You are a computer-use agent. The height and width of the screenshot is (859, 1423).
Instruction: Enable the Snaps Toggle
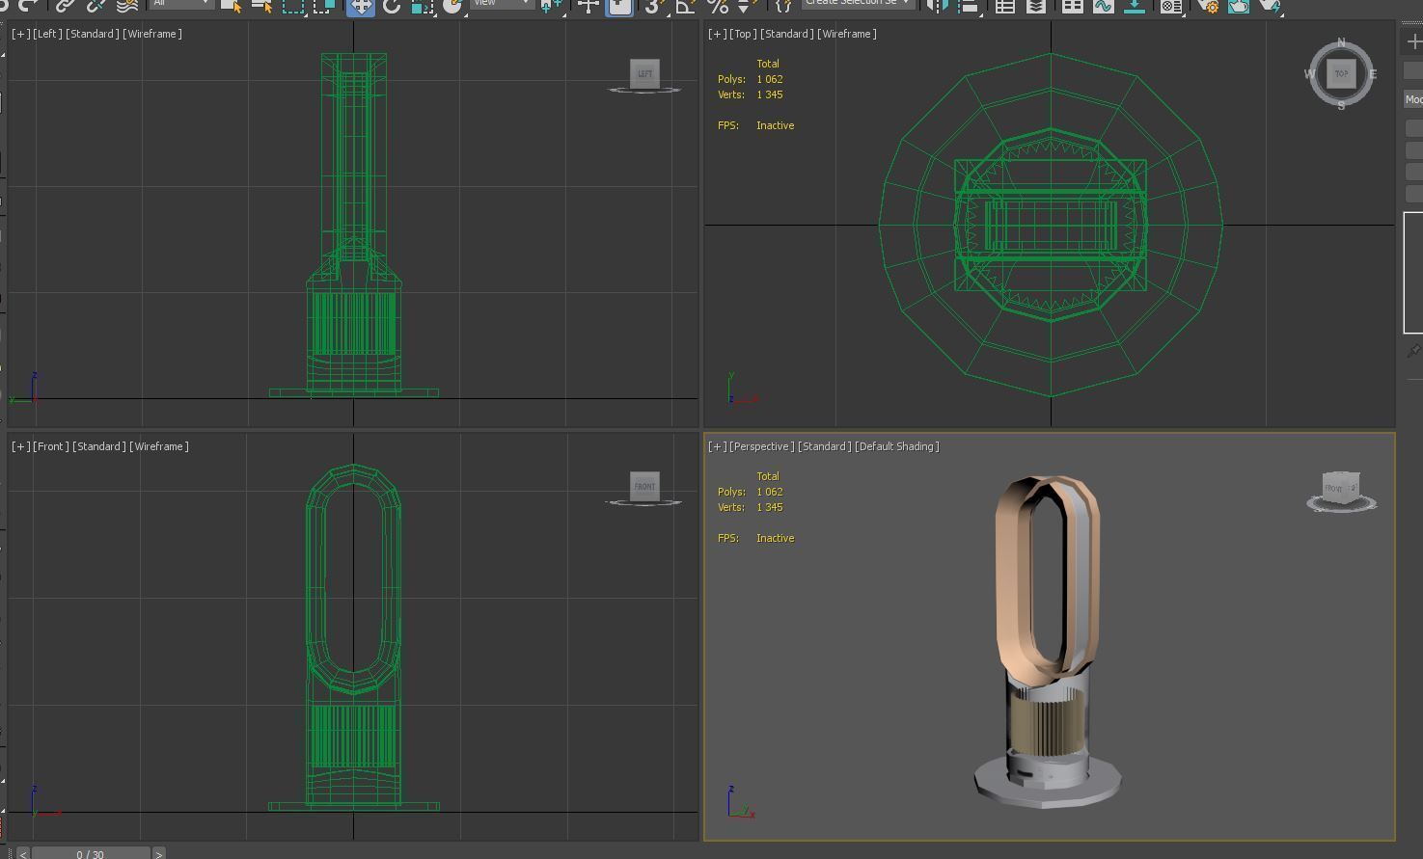click(653, 8)
